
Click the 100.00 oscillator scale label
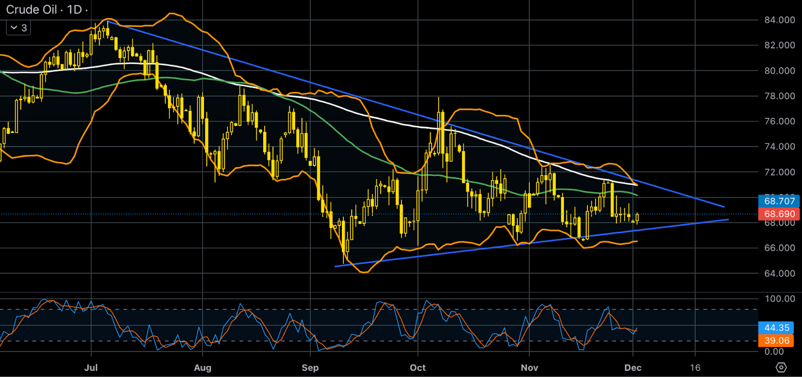pyautogui.click(x=779, y=299)
